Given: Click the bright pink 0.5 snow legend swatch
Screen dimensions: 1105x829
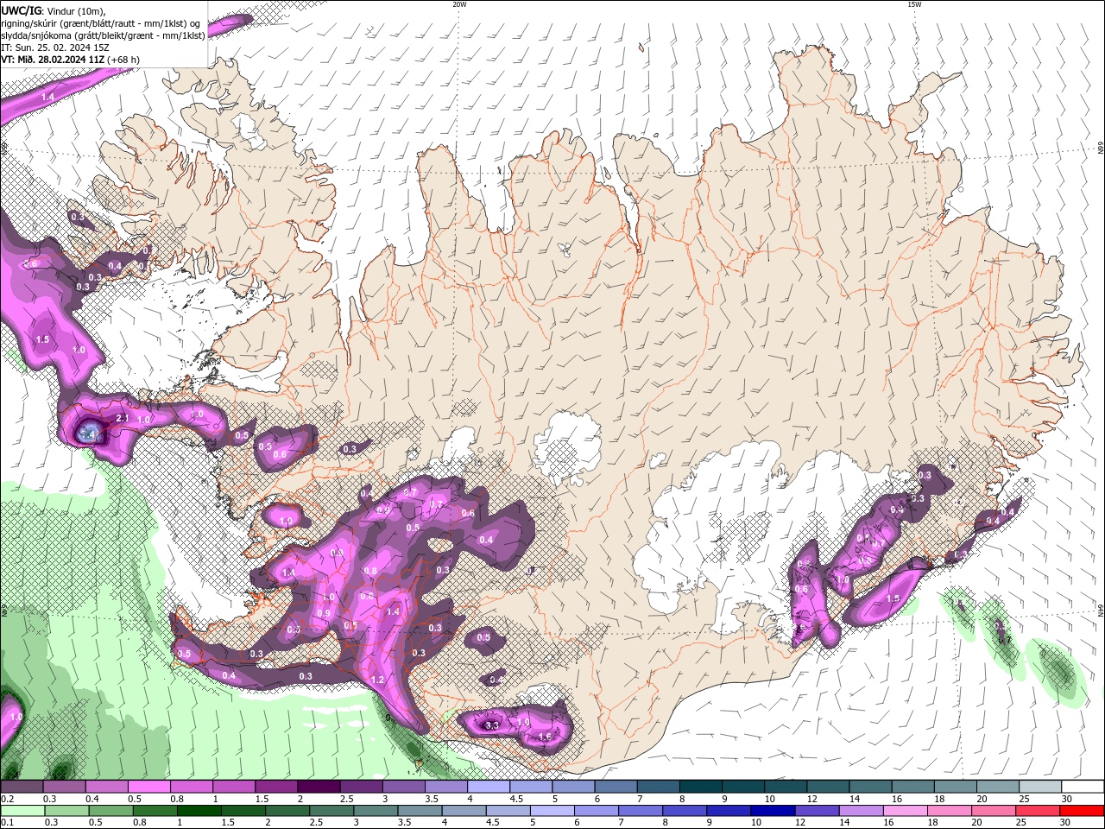Looking at the screenshot, I should tap(148, 787).
